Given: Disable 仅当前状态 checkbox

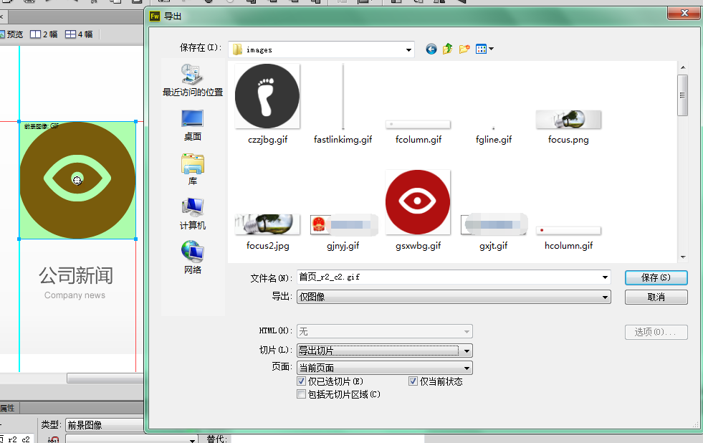Looking at the screenshot, I should point(413,381).
